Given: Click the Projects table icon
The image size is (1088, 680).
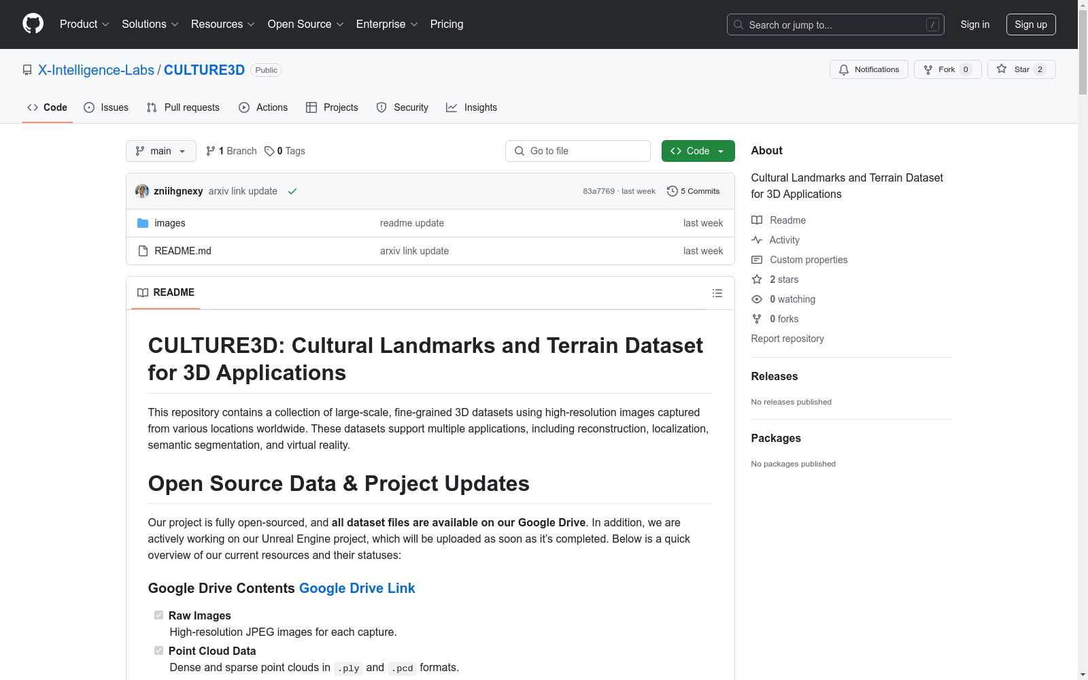Looking at the screenshot, I should 311,107.
